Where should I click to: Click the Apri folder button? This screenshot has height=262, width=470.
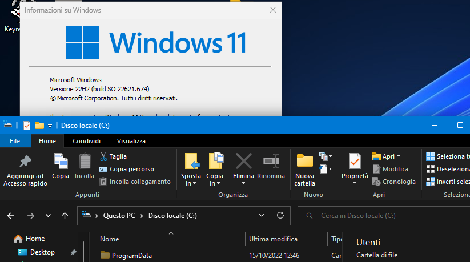click(384, 156)
